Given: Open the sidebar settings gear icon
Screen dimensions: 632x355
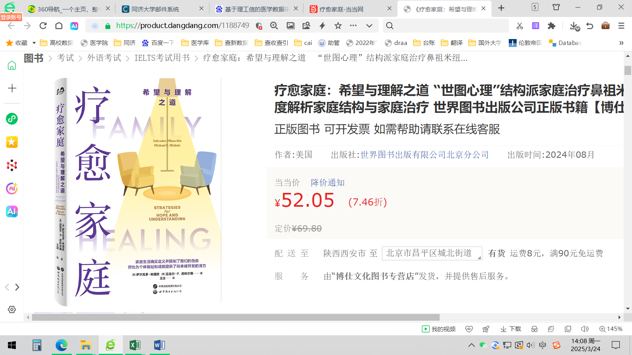Looking at the screenshot, I should 12,310.
